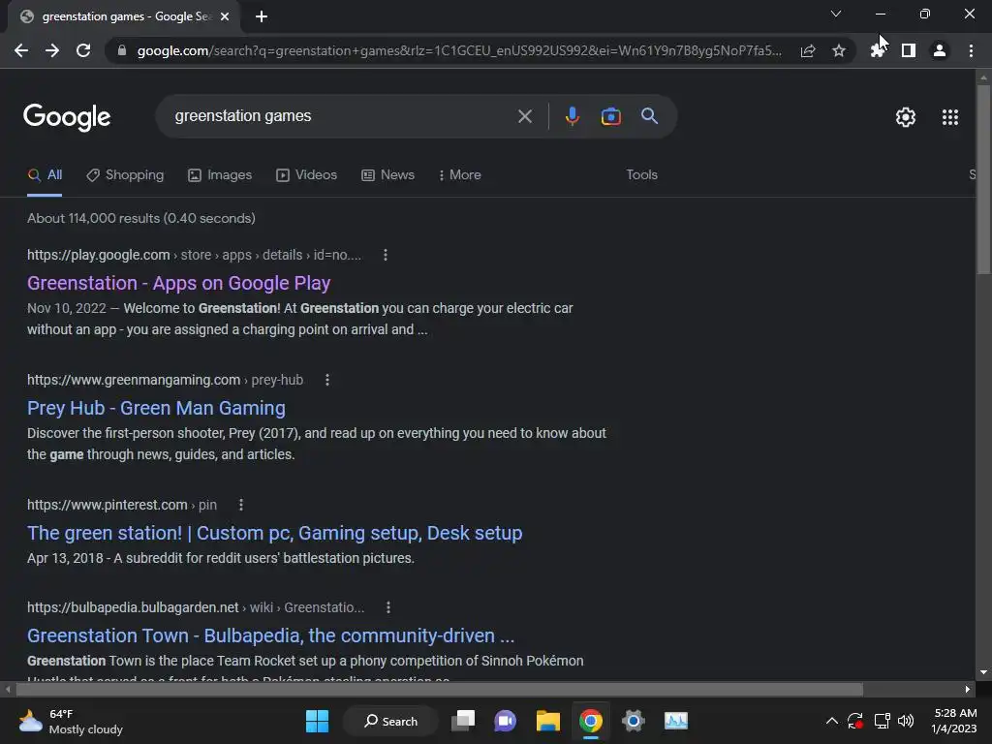Open clock showing 5:28 AM
992x744 pixels.
(x=954, y=721)
